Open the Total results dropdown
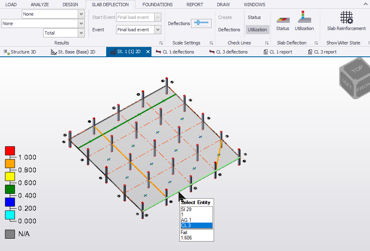The width and height of the screenshot is (370, 251). click(81, 33)
